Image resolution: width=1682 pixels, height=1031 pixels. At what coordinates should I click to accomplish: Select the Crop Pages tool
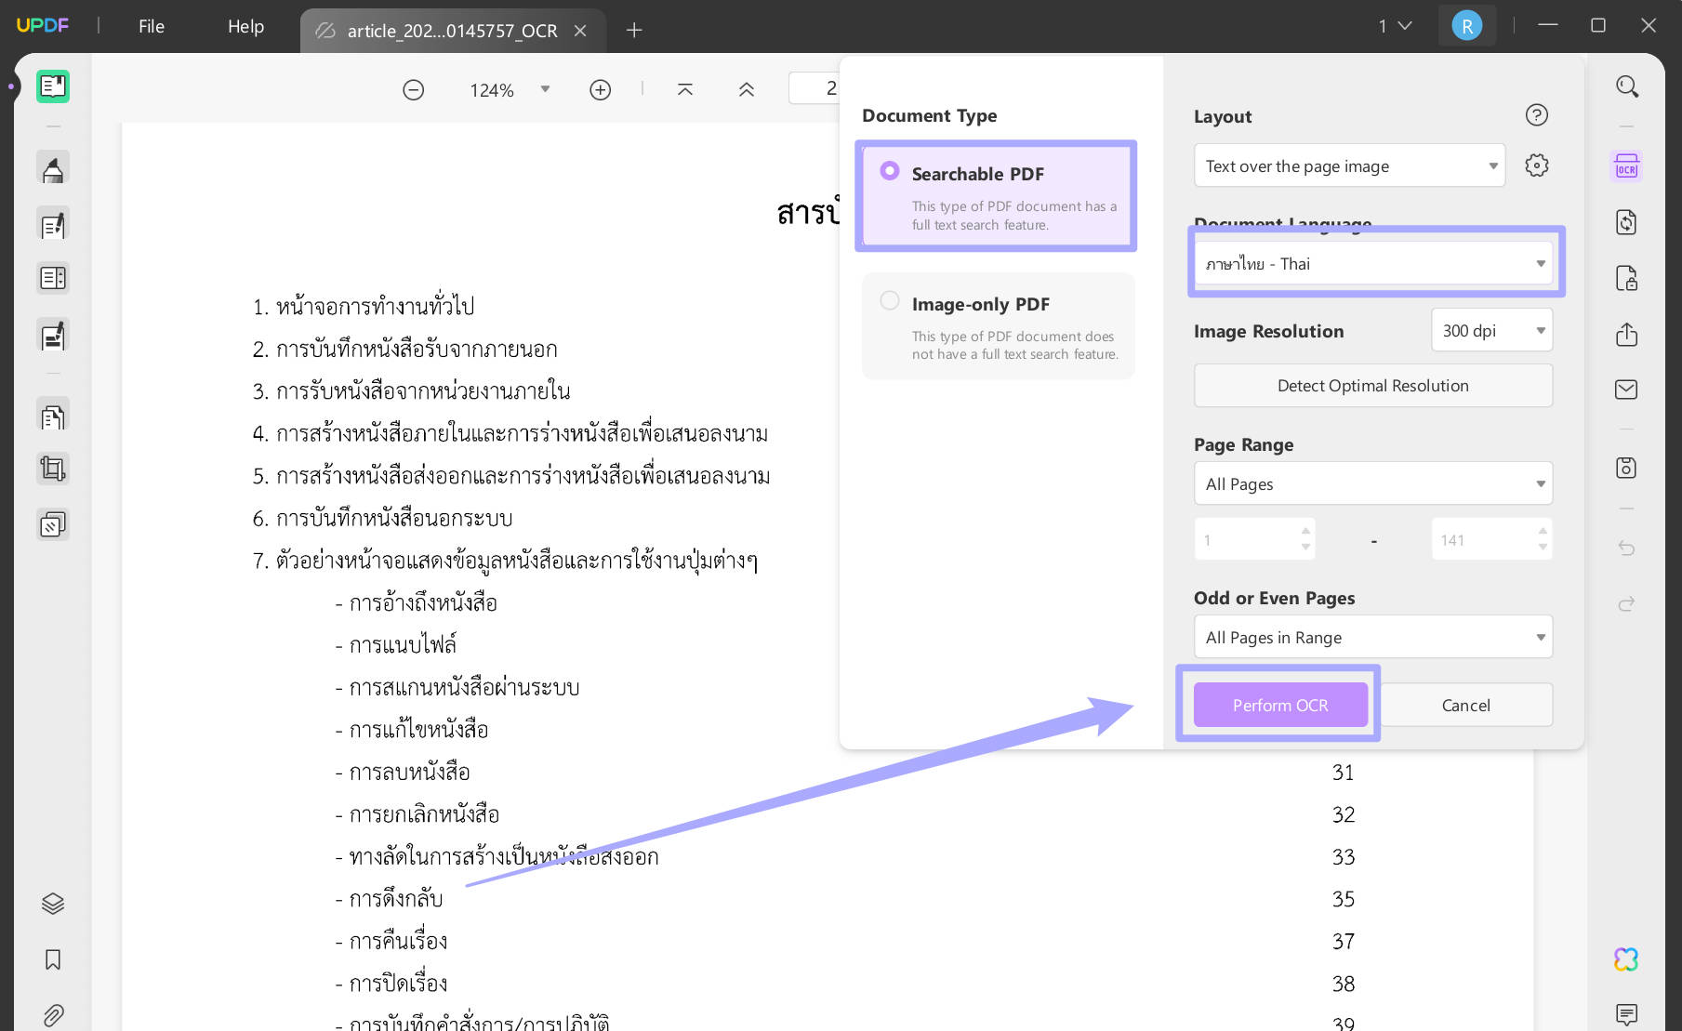pos(53,468)
